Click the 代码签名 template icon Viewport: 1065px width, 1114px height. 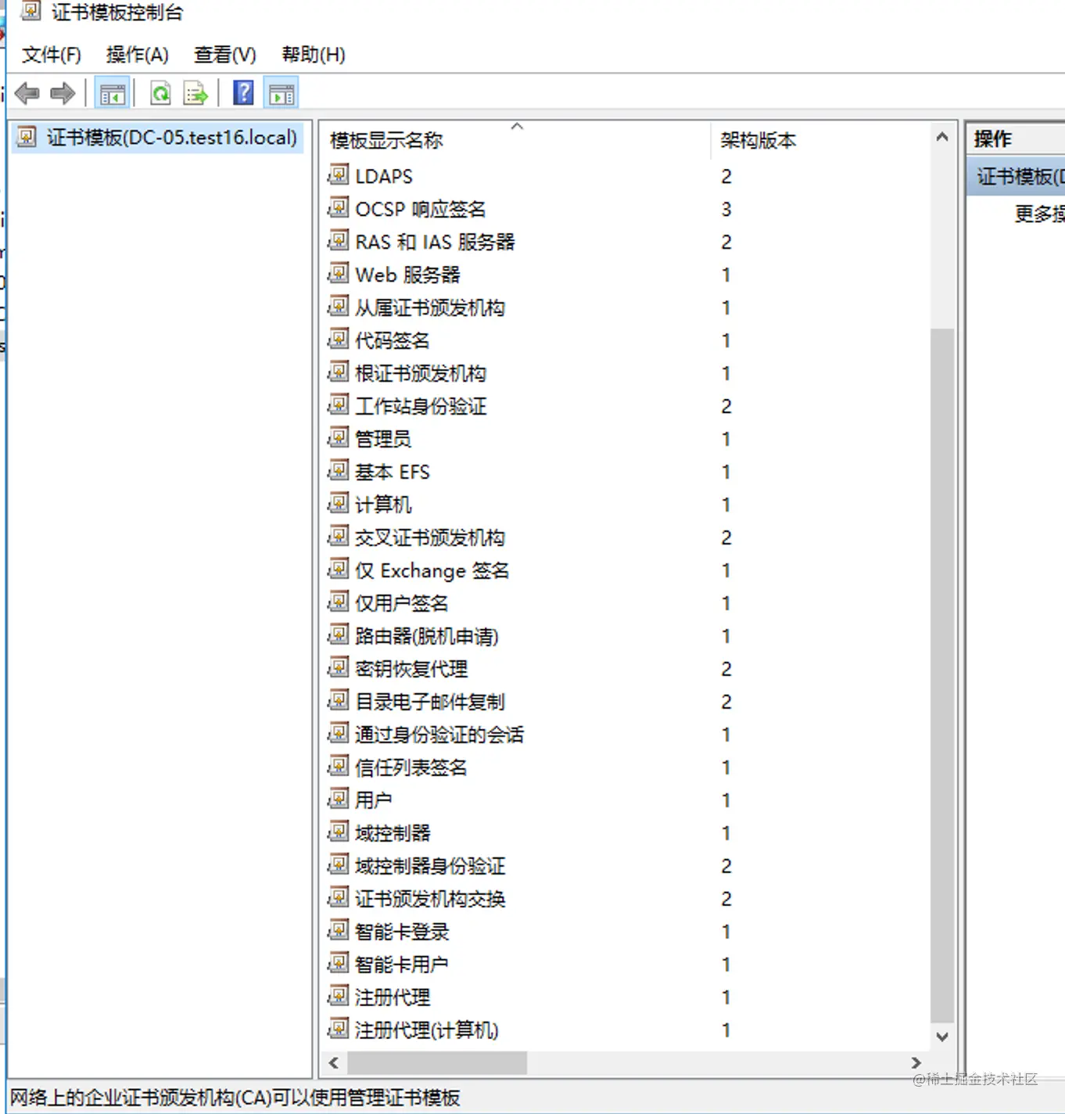pyautogui.click(x=338, y=339)
